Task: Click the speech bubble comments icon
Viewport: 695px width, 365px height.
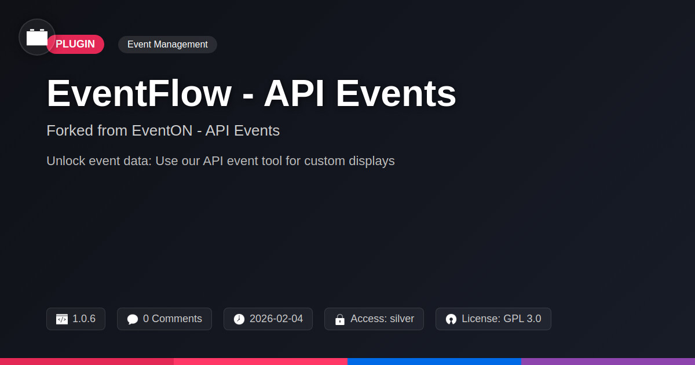Action: tap(133, 319)
